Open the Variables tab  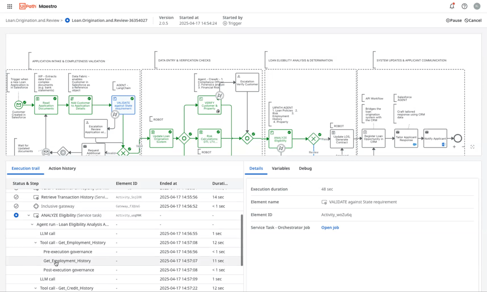(x=281, y=168)
